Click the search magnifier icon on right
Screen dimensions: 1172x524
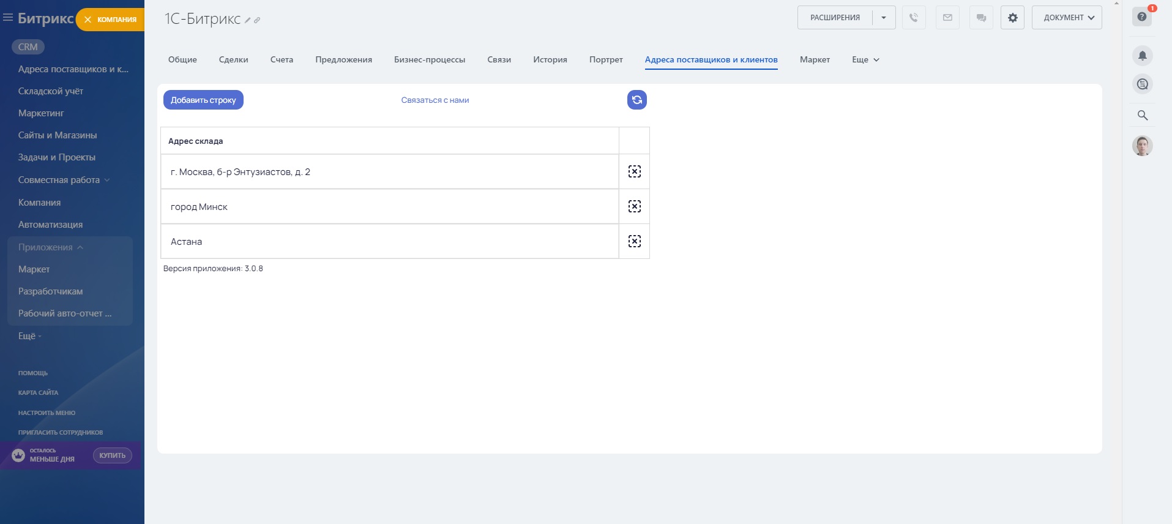(1142, 115)
